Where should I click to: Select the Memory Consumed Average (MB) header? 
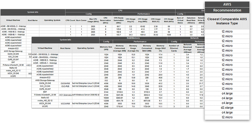click(x=120, y=48)
